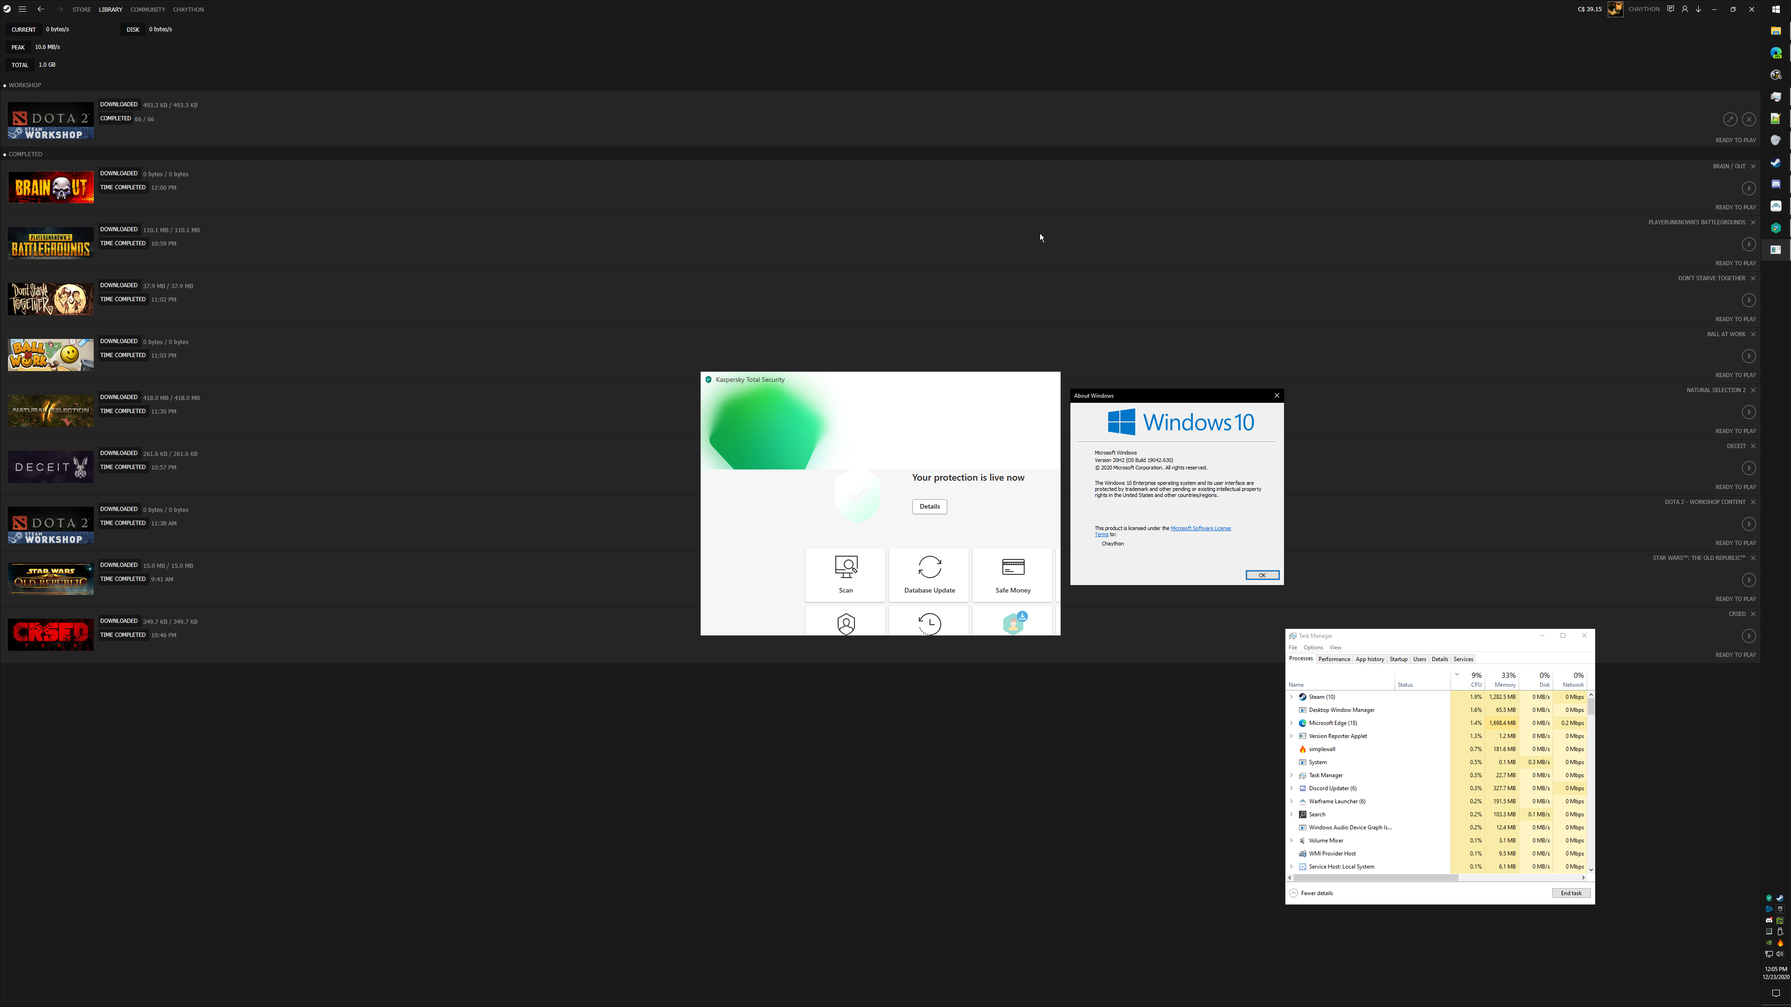Click the wrench icon for Dota 2 Workshop
Screen dimensions: 1791x1007
tap(1730, 119)
